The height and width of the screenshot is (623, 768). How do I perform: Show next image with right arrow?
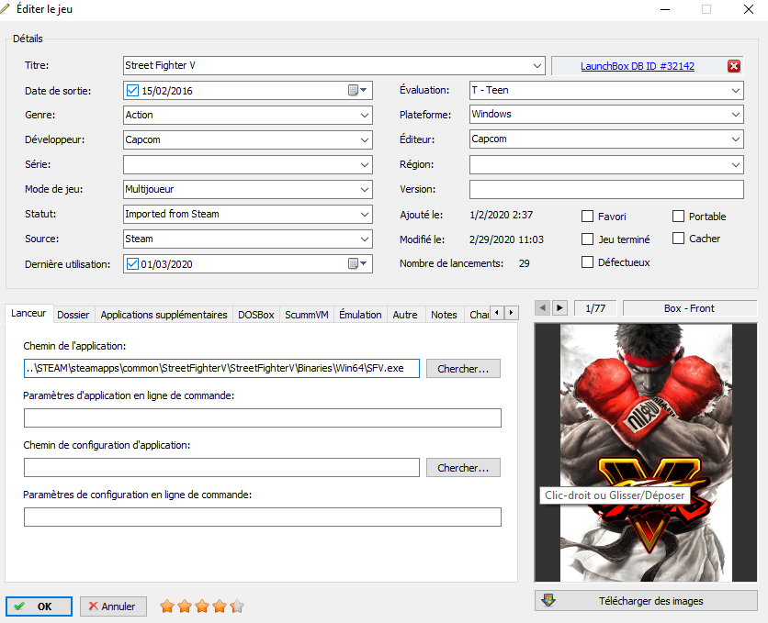[x=559, y=308]
